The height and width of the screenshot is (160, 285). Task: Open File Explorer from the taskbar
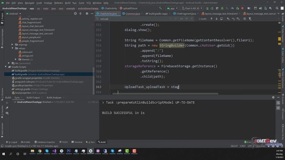[x=33, y=151]
